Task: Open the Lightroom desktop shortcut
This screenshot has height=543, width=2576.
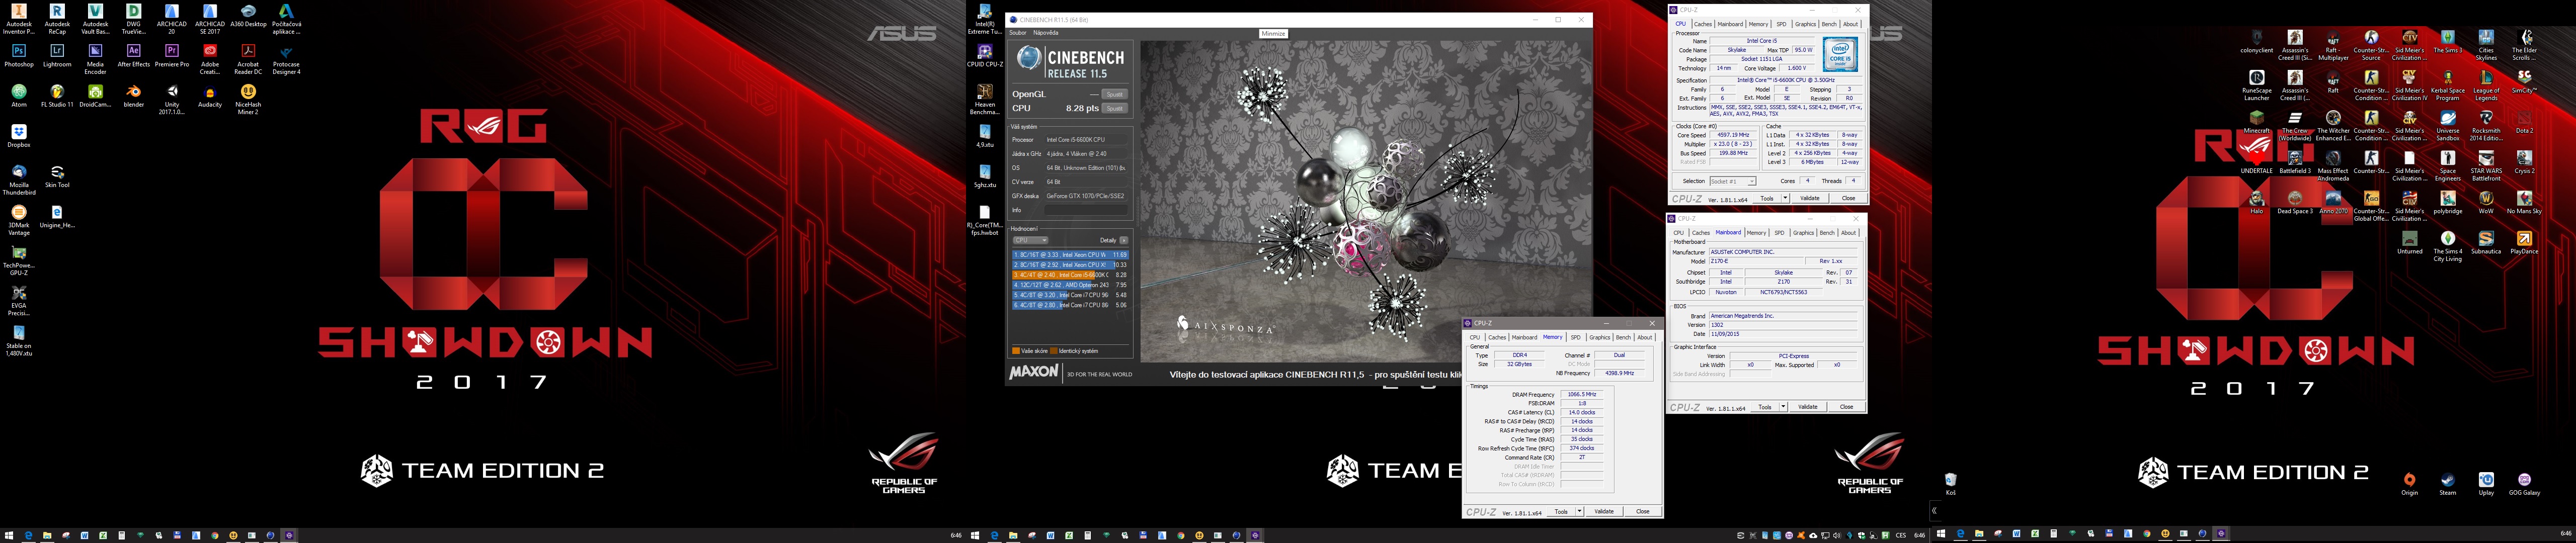Action: [x=57, y=55]
